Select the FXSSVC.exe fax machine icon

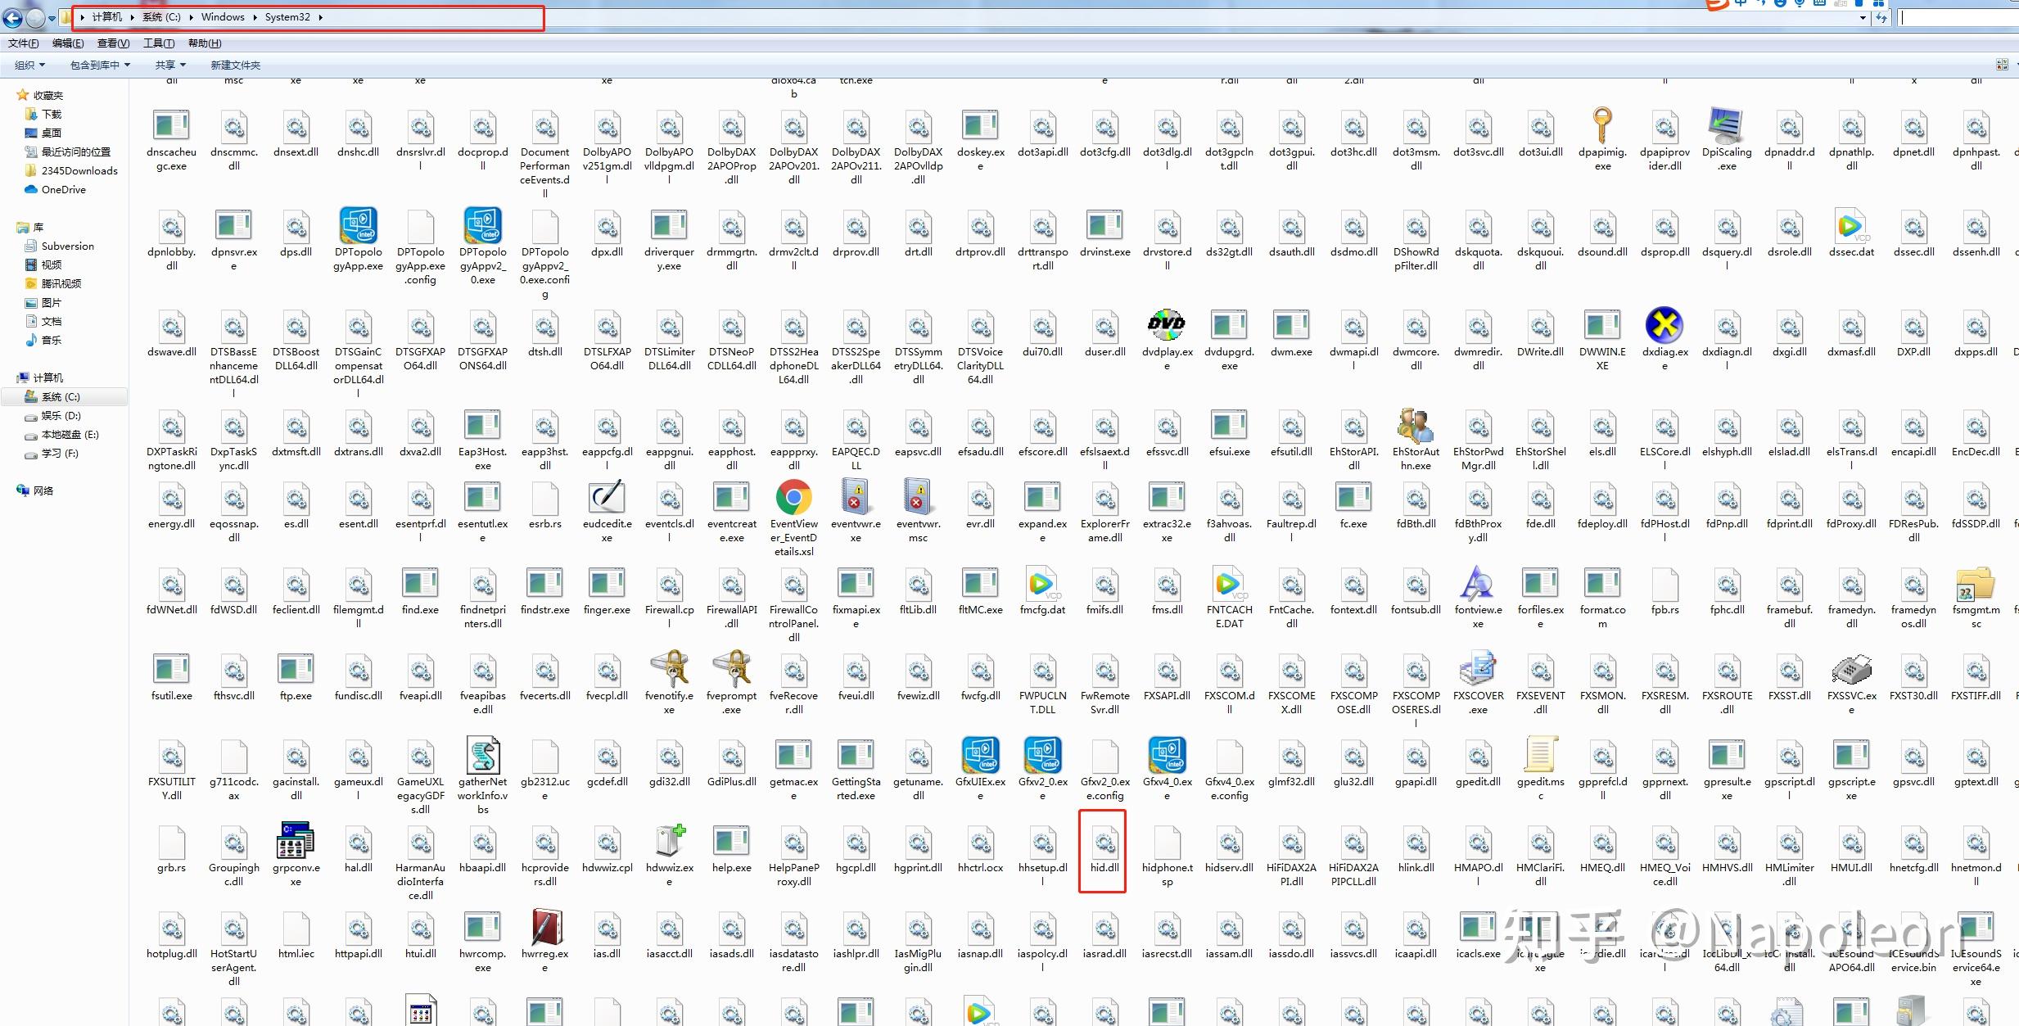(x=1851, y=669)
